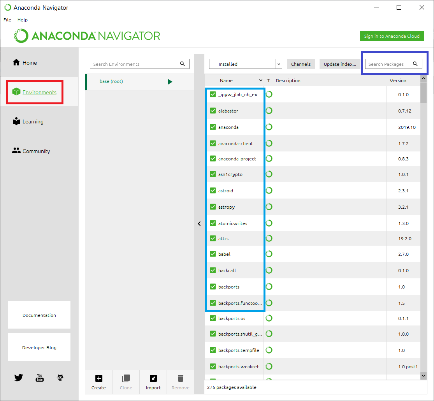Click the Version column header
Screen dimensions: 434x401
(x=398, y=81)
